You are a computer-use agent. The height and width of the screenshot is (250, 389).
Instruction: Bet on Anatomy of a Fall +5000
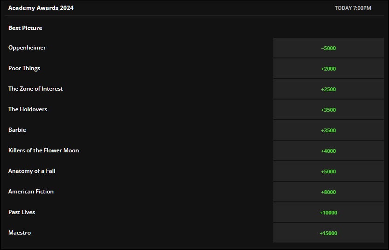coord(328,171)
